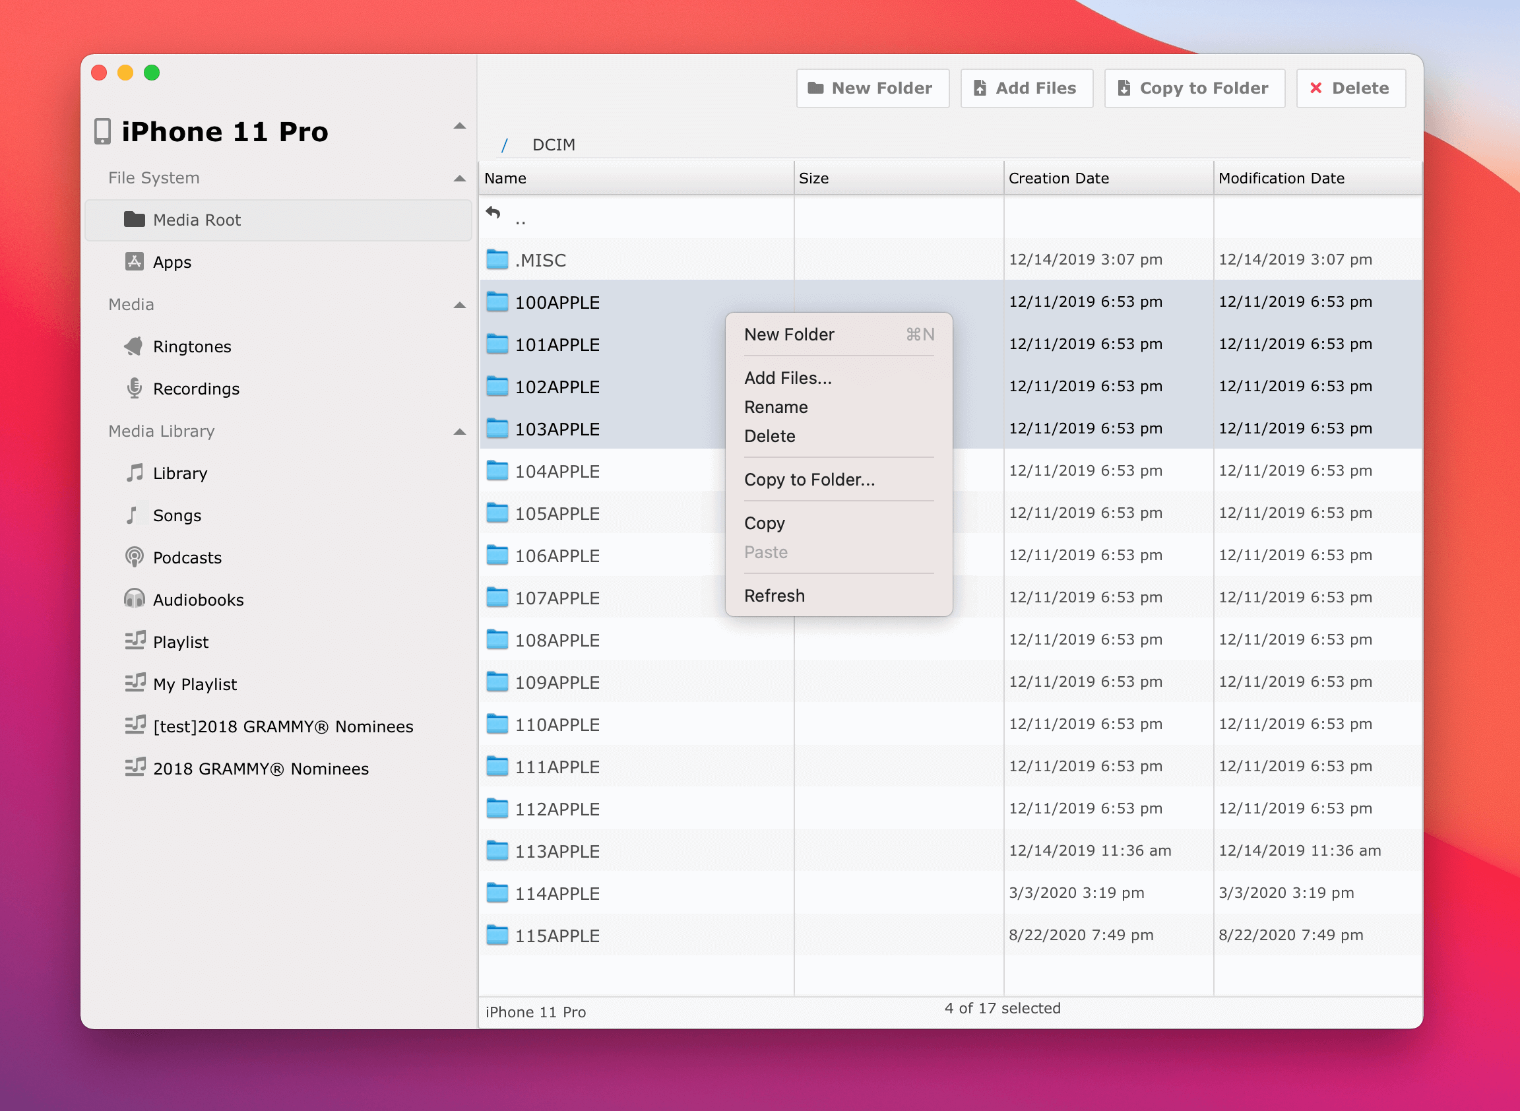Click the 110APPLE folder icon

click(497, 724)
